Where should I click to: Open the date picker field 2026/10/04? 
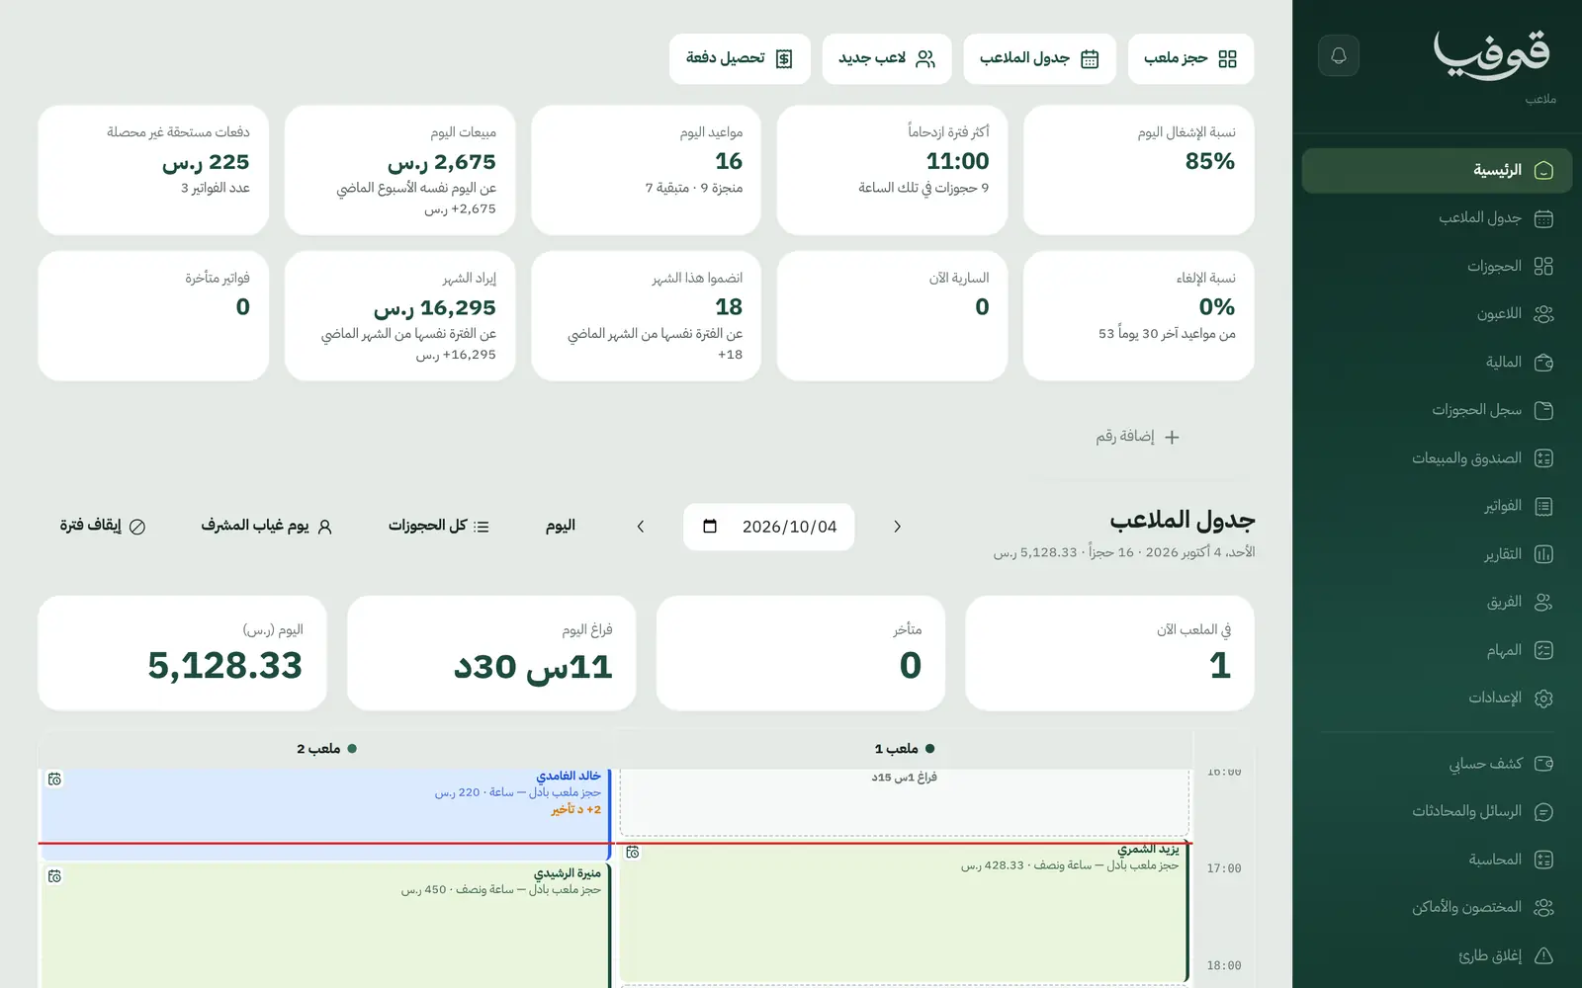769,527
